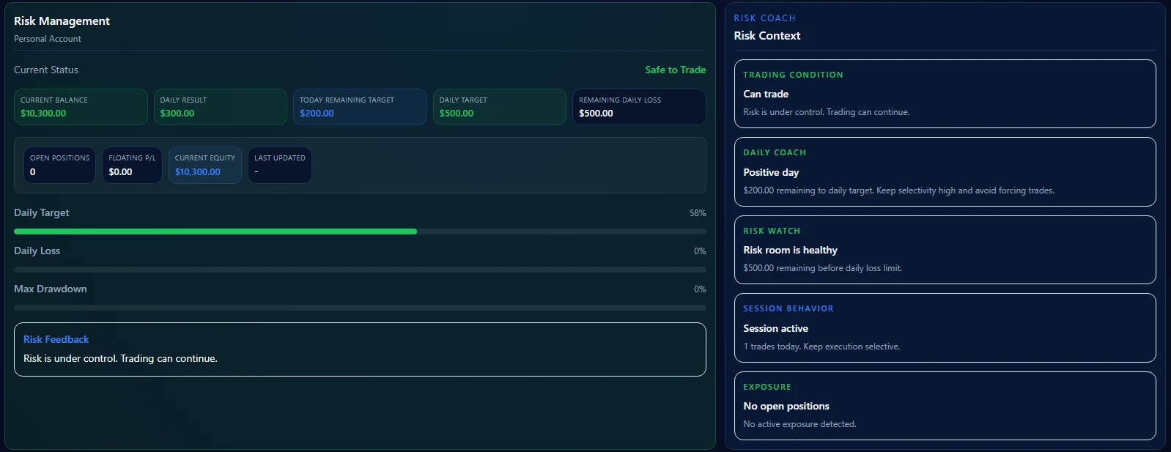Click the RISK COACH label
This screenshot has height=452, width=1171.
(764, 18)
